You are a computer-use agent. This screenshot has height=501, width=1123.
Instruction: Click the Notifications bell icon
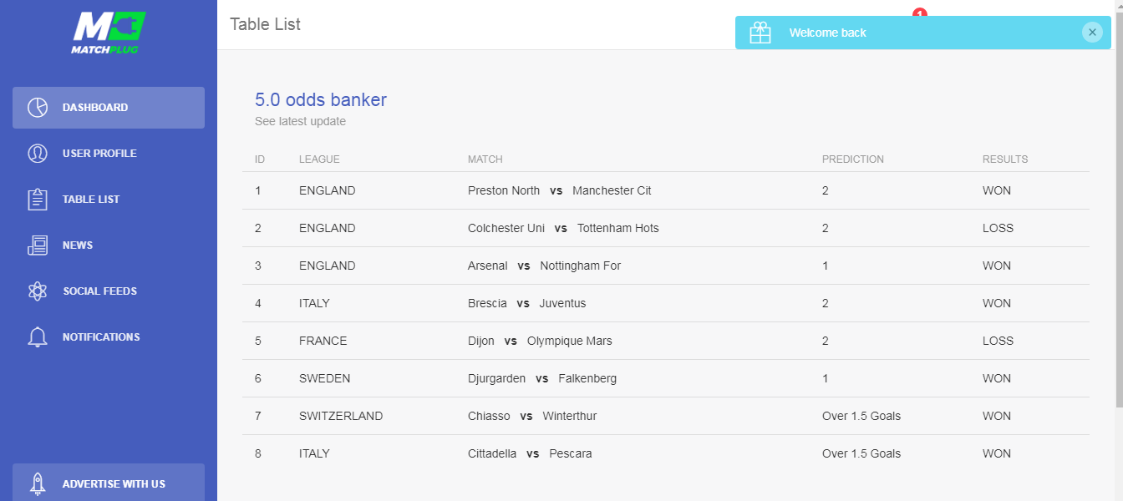click(x=38, y=337)
